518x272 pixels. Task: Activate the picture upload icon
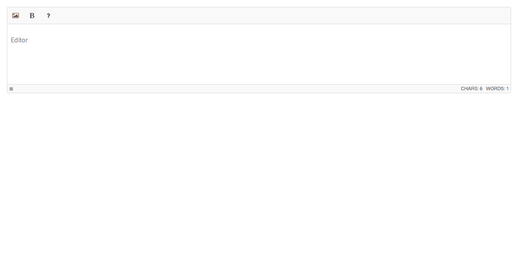[x=15, y=16]
